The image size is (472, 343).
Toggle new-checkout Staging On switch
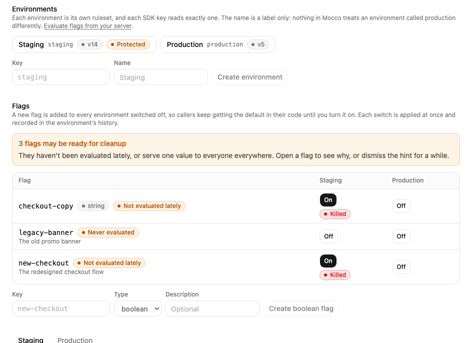(x=328, y=261)
